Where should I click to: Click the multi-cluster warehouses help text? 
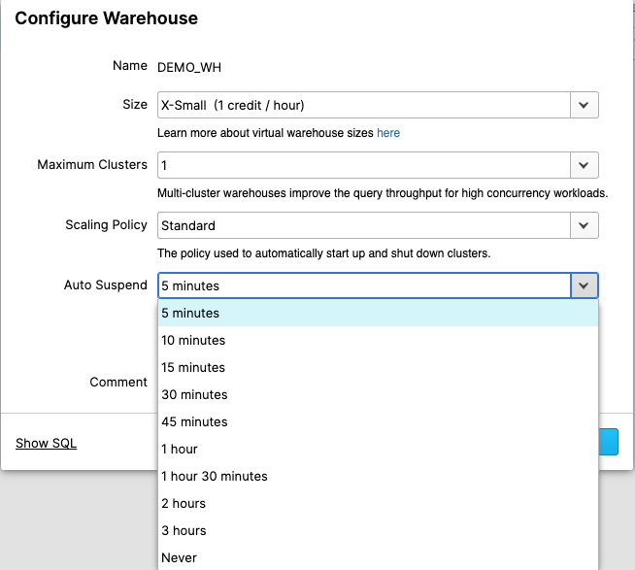(383, 193)
